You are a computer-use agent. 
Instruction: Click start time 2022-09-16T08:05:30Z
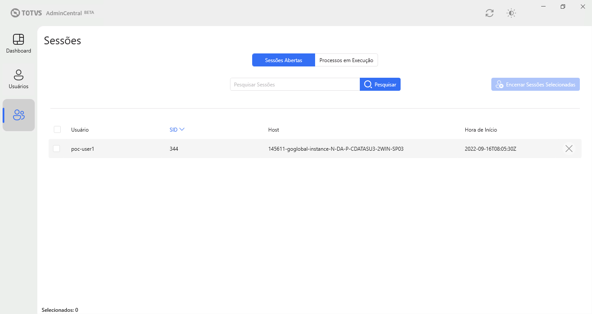coord(490,149)
